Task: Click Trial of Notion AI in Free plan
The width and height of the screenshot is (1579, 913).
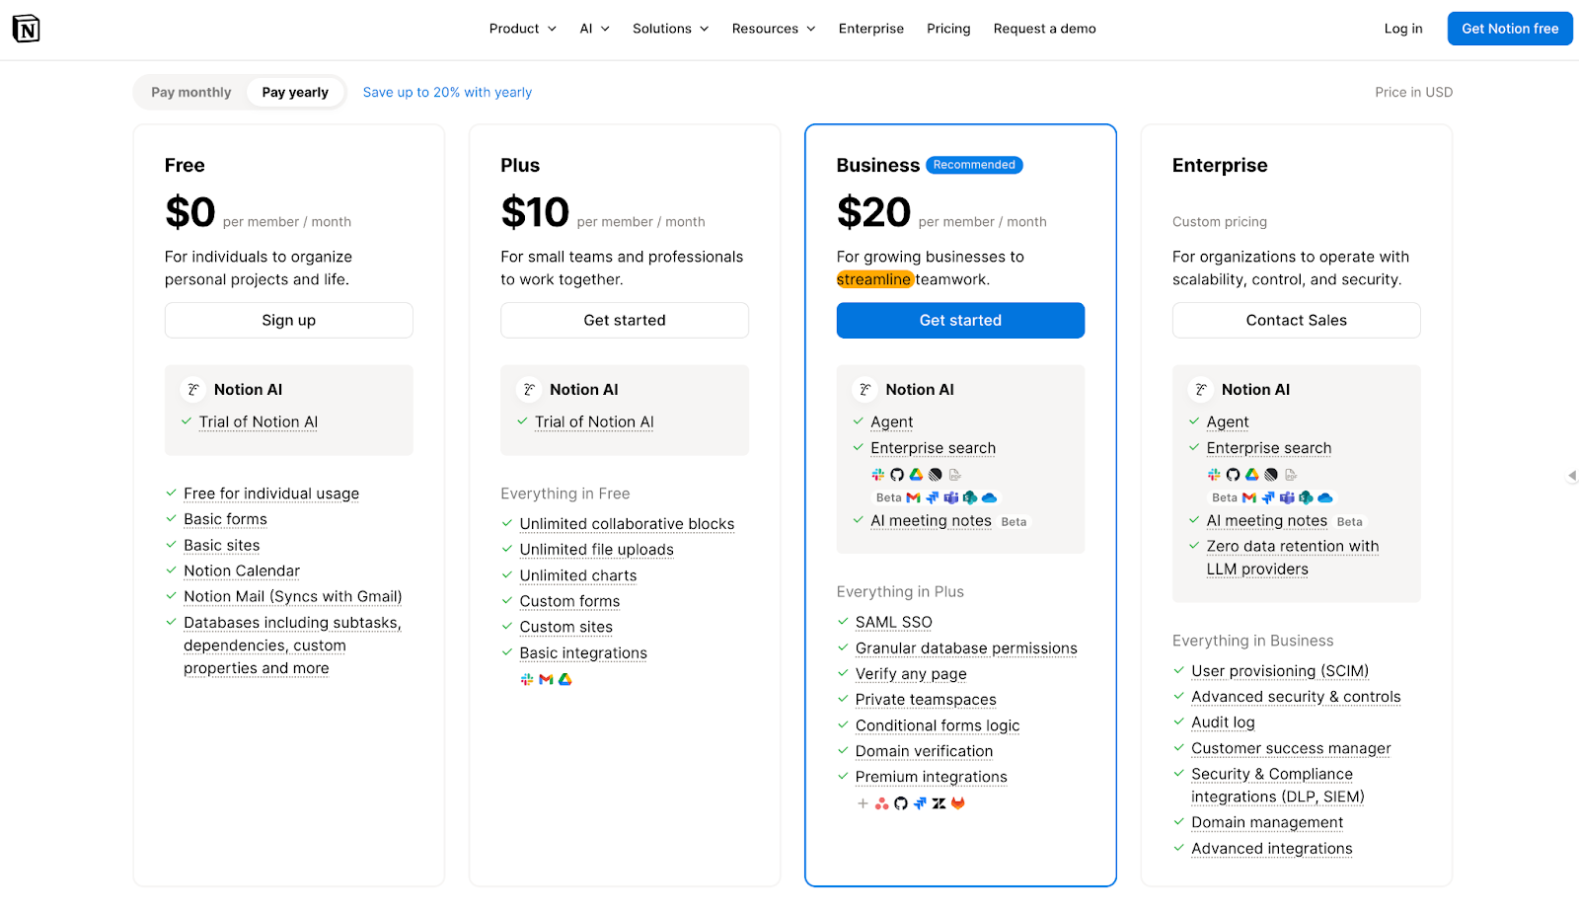Action: [x=259, y=421]
